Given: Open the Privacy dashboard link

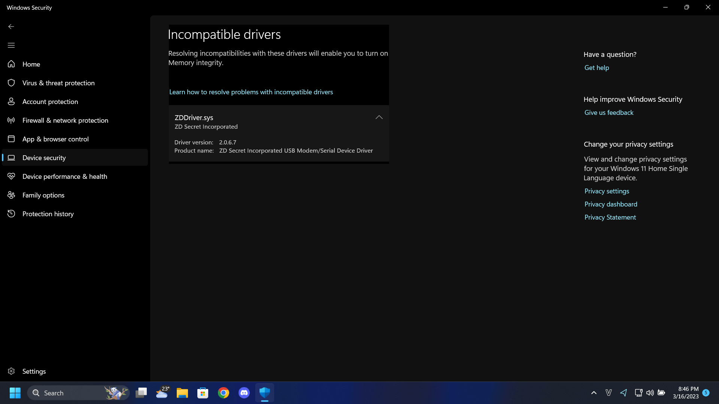Looking at the screenshot, I should click(x=610, y=204).
